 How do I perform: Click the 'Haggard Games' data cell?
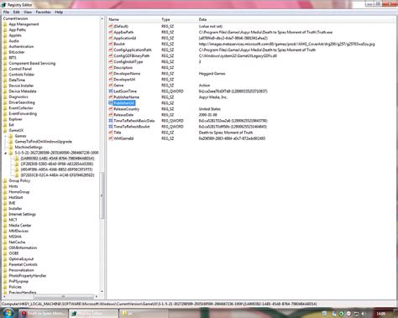click(212, 74)
